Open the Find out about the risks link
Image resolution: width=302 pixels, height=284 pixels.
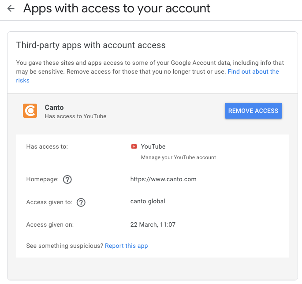click(253, 72)
